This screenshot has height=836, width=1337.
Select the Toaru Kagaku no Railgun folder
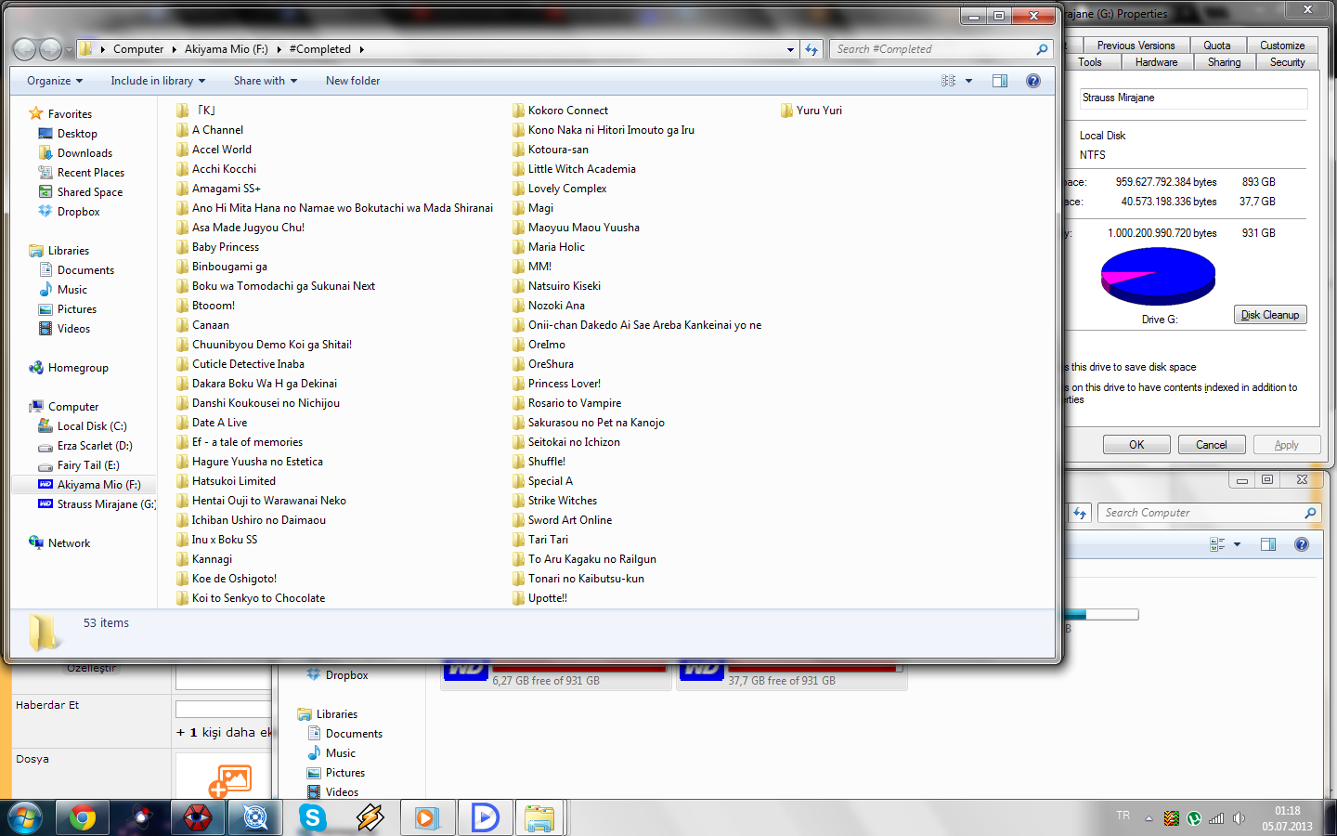[x=584, y=559]
